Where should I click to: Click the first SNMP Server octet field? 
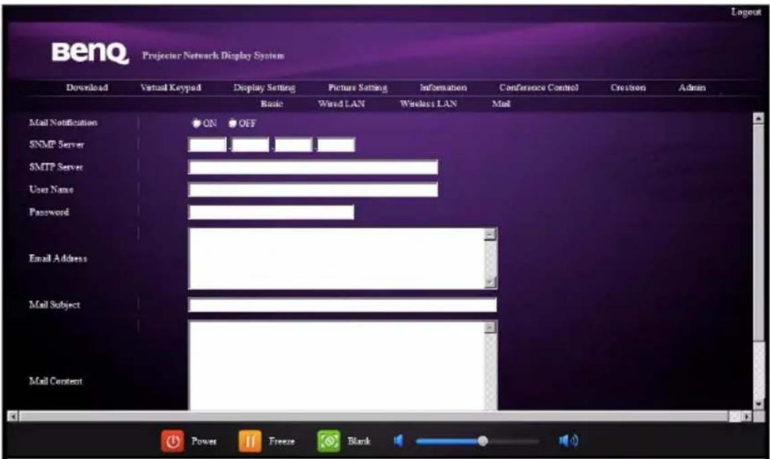pyautogui.click(x=208, y=145)
